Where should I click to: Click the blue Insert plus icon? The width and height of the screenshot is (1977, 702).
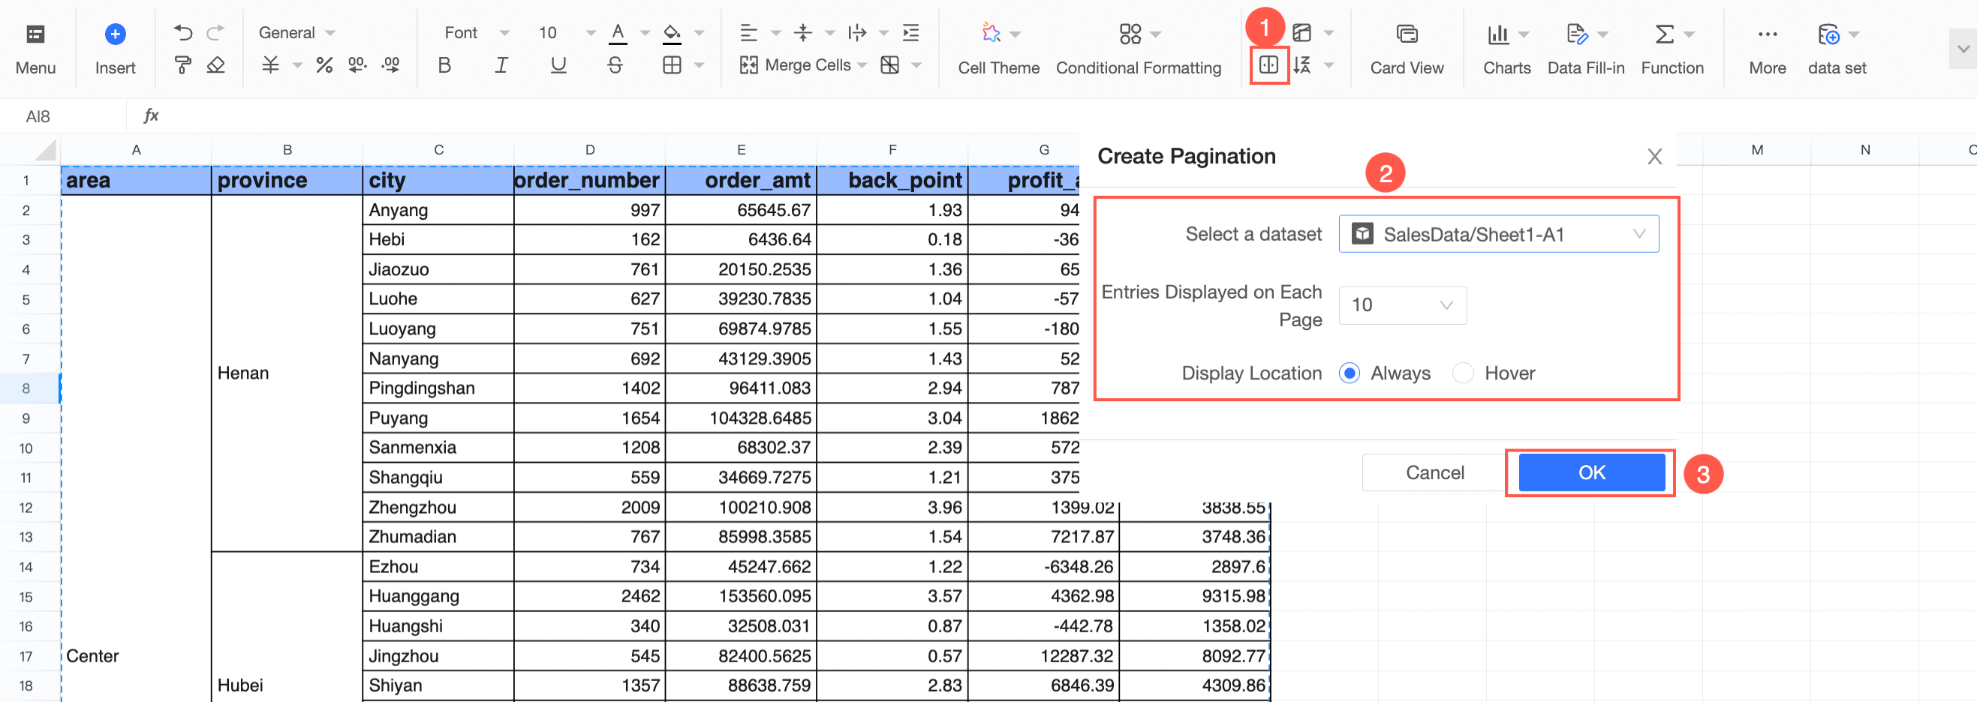point(115,34)
